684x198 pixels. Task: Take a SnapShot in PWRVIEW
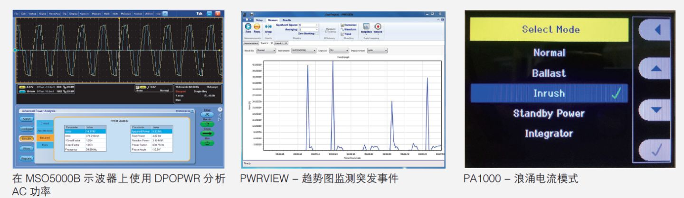tap(366, 28)
